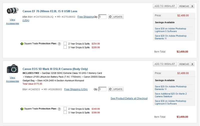The height and width of the screenshot is (126, 200).
Task: Click the Canon 5D camera thumbnail image
Action: pos(13,69)
